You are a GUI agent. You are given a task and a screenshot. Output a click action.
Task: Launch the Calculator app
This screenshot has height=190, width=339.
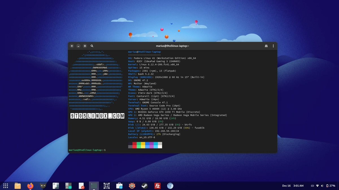coord(68,186)
